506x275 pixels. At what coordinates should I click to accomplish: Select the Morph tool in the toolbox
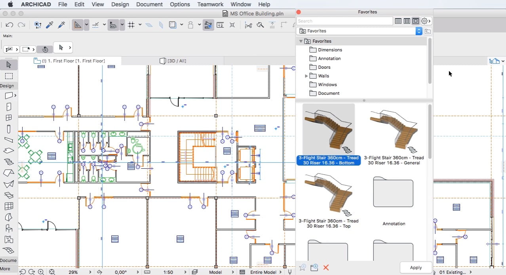9,217
